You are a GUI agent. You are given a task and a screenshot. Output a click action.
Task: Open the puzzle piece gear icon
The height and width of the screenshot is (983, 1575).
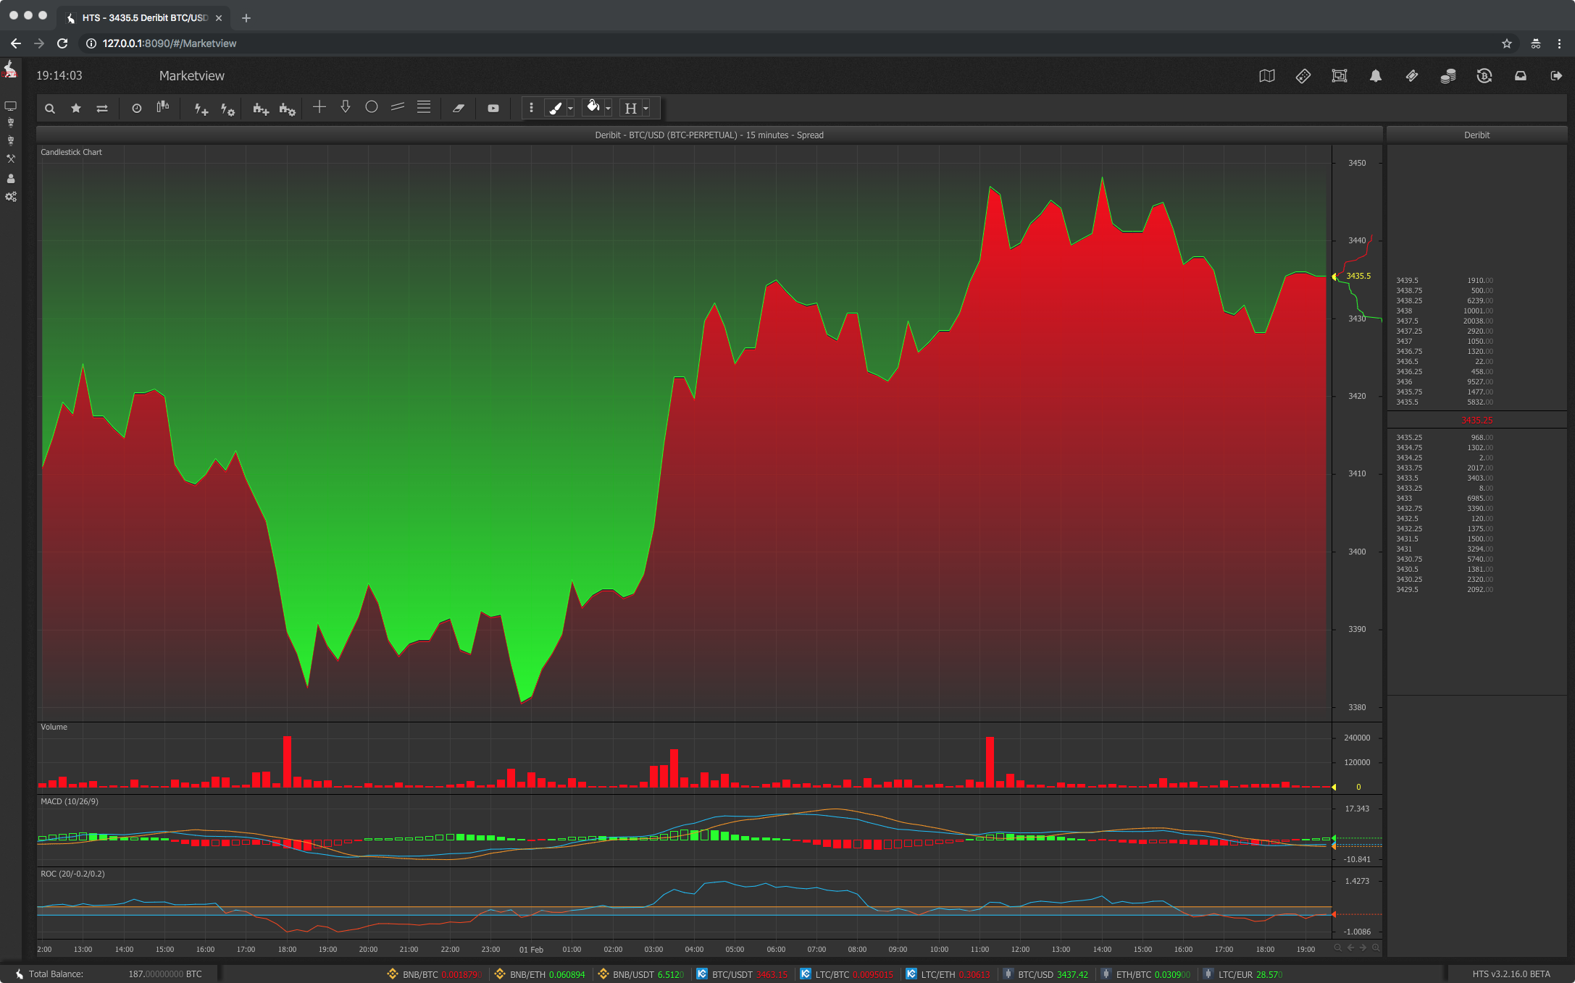[x=287, y=109]
